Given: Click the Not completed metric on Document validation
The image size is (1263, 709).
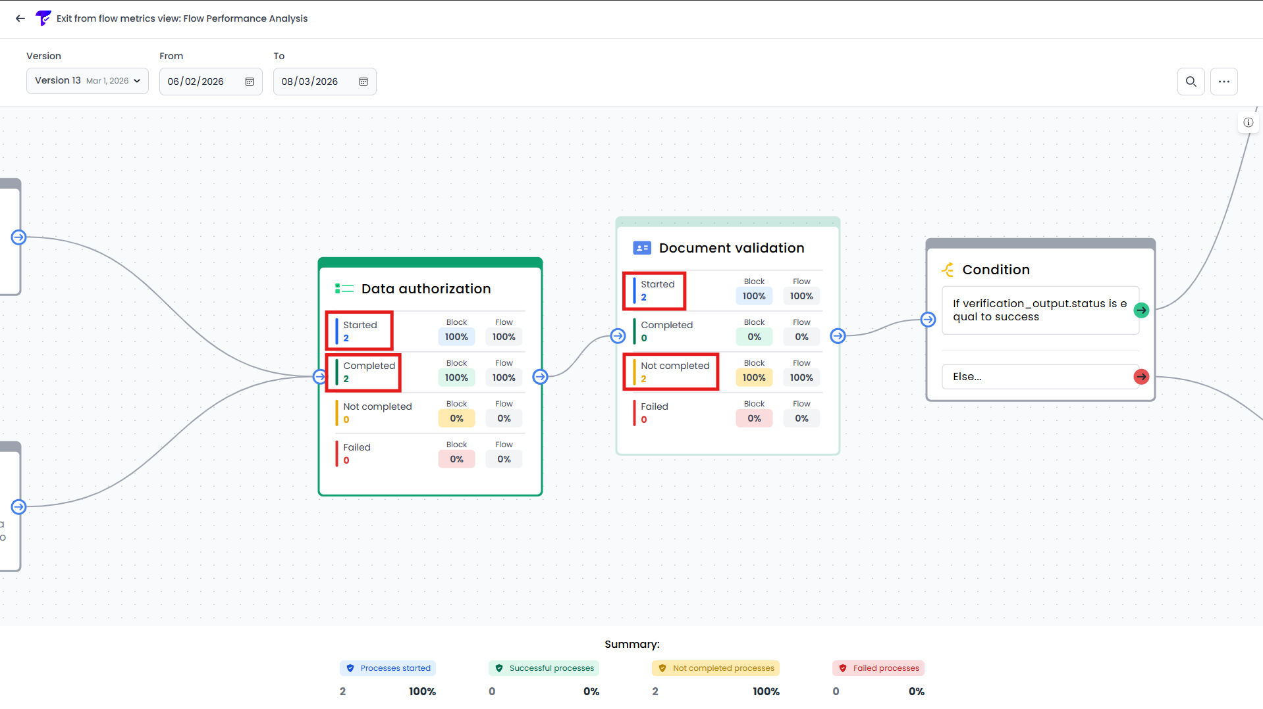Looking at the screenshot, I should (x=670, y=371).
